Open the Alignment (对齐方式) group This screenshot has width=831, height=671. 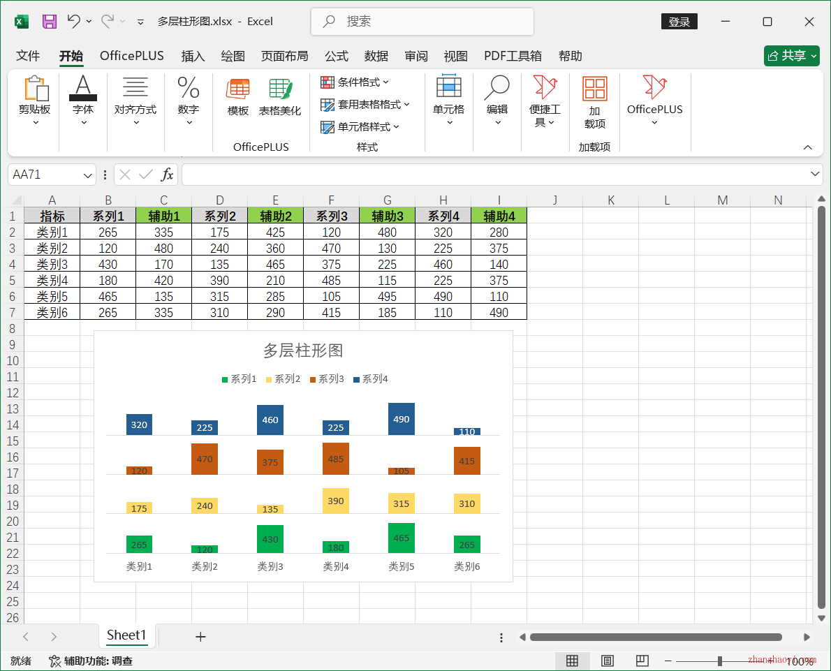(x=135, y=101)
